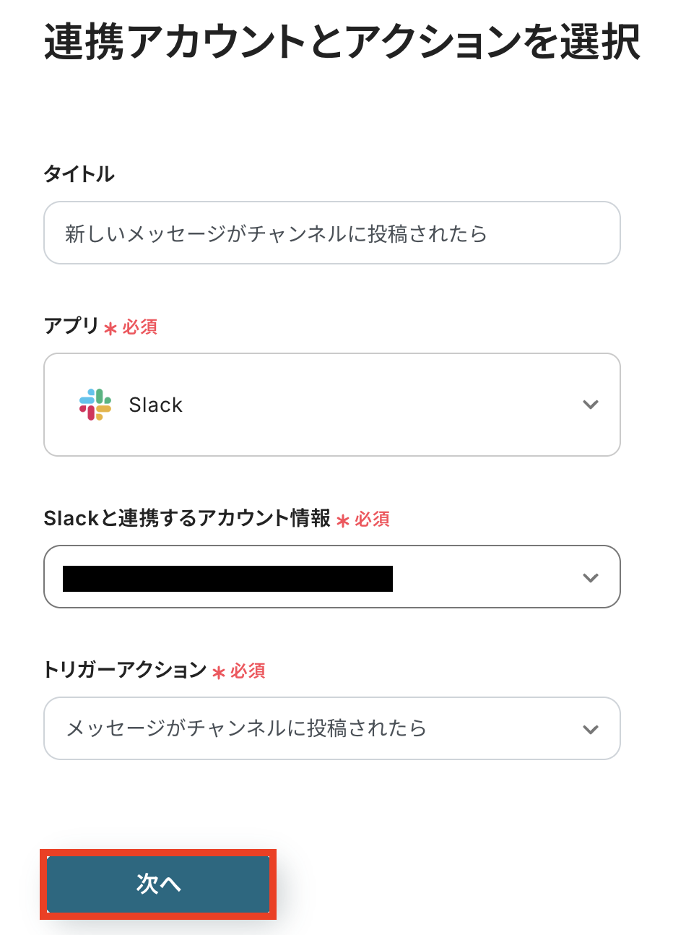Image resolution: width=673 pixels, height=935 pixels.
Task: Select the Slack app name text
Action: 155,405
